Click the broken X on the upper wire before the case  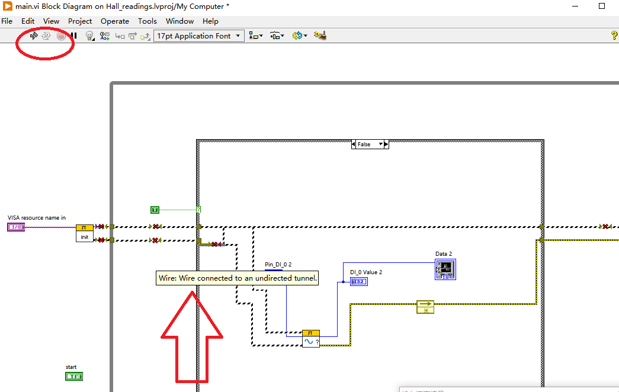pos(156,227)
